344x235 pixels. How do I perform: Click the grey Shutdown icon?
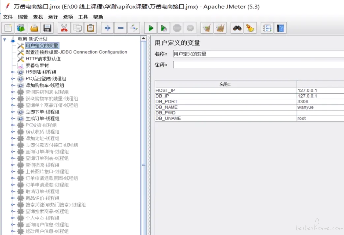tap(190, 28)
